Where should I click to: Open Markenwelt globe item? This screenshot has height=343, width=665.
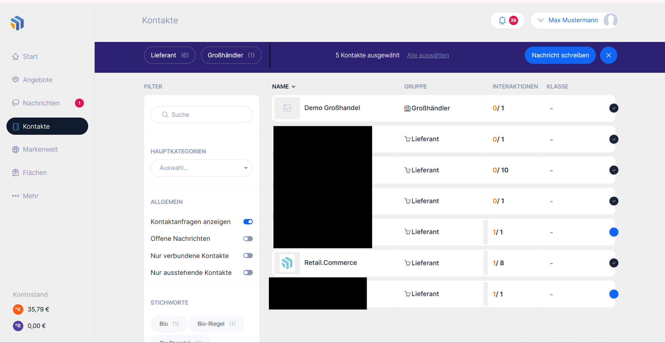click(16, 149)
